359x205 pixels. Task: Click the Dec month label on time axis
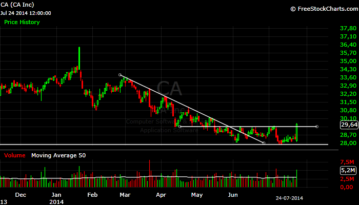pos(21,195)
